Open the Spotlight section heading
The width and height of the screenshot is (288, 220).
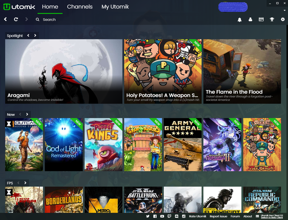pyautogui.click(x=15, y=36)
